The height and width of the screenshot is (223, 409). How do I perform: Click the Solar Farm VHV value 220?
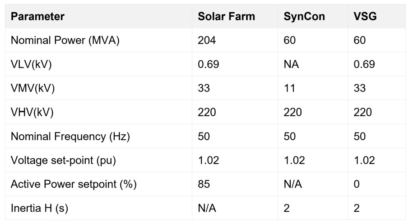(x=207, y=112)
